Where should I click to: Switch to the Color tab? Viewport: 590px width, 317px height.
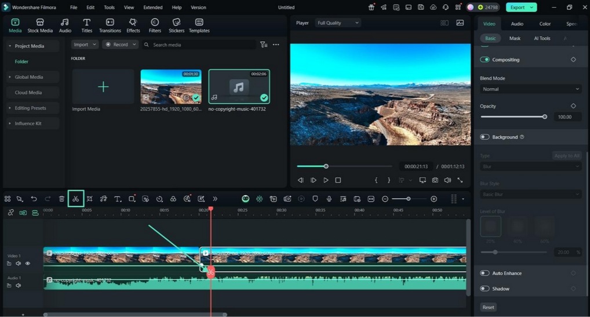pyautogui.click(x=545, y=24)
